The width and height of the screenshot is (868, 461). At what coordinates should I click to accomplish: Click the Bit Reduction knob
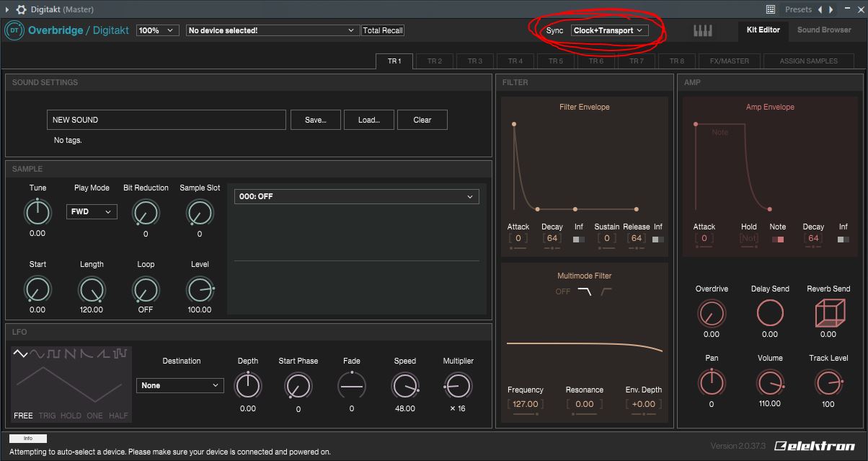tap(146, 212)
